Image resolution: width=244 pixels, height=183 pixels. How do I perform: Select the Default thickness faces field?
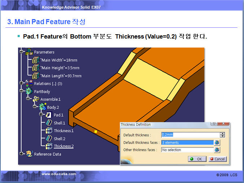(x=188, y=142)
